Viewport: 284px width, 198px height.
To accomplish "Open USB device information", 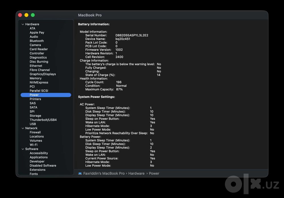I will (x=33, y=124).
